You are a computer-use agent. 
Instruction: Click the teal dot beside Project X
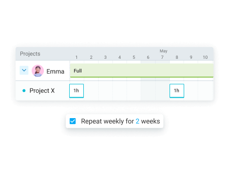24,90
